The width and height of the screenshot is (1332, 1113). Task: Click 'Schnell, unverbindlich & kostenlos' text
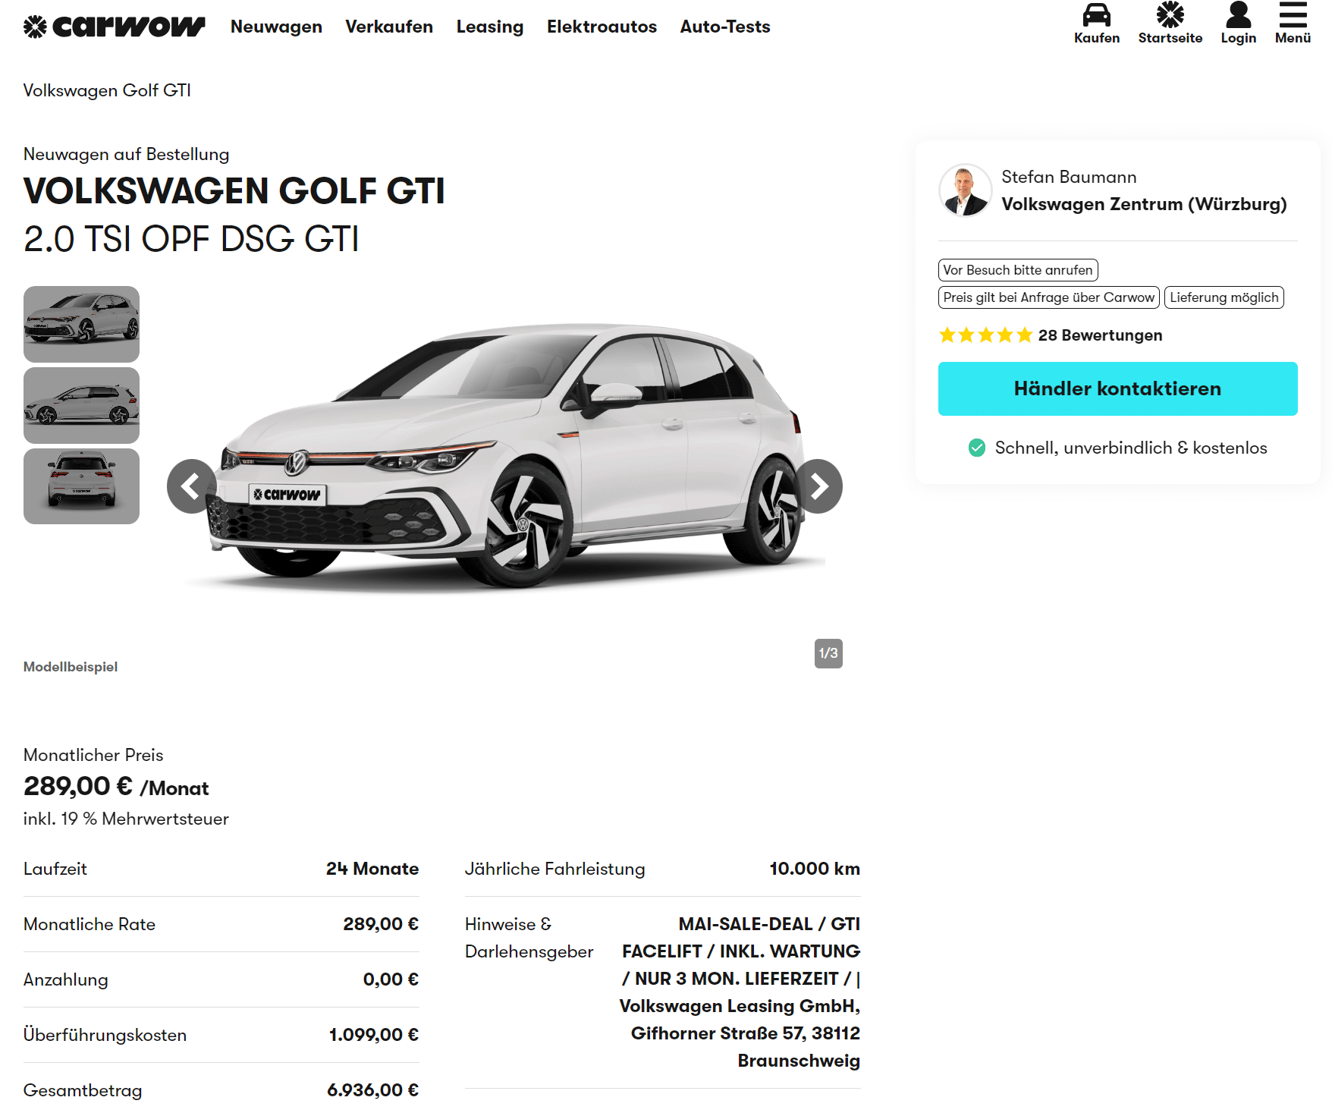[1131, 448]
